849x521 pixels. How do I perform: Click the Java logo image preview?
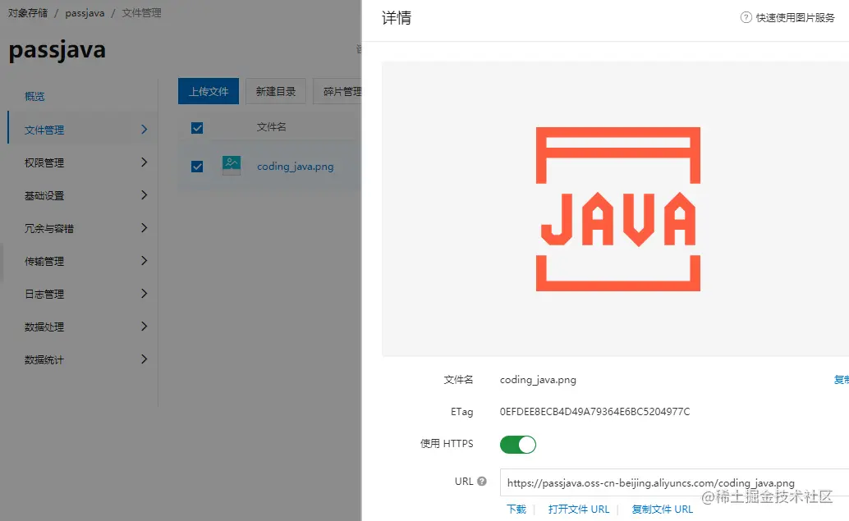pyautogui.click(x=617, y=209)
